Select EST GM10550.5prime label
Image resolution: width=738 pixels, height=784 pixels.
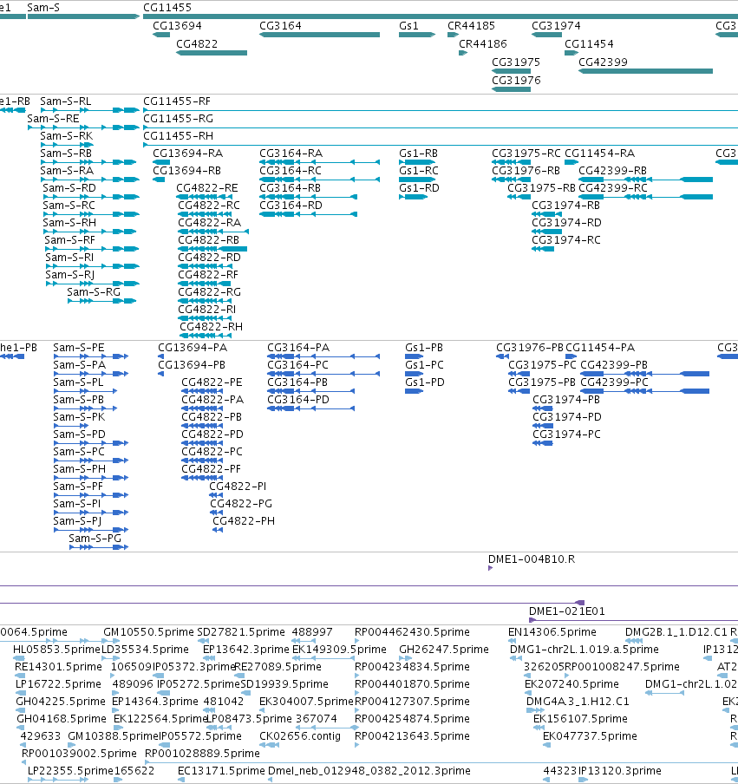[148, 632]
